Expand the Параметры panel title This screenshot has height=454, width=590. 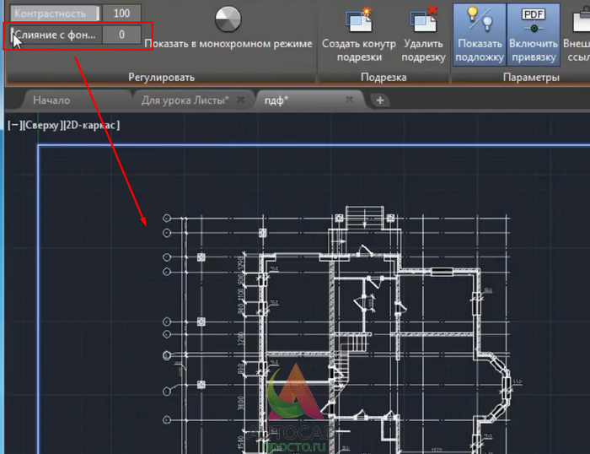click(x=531, y=78)
